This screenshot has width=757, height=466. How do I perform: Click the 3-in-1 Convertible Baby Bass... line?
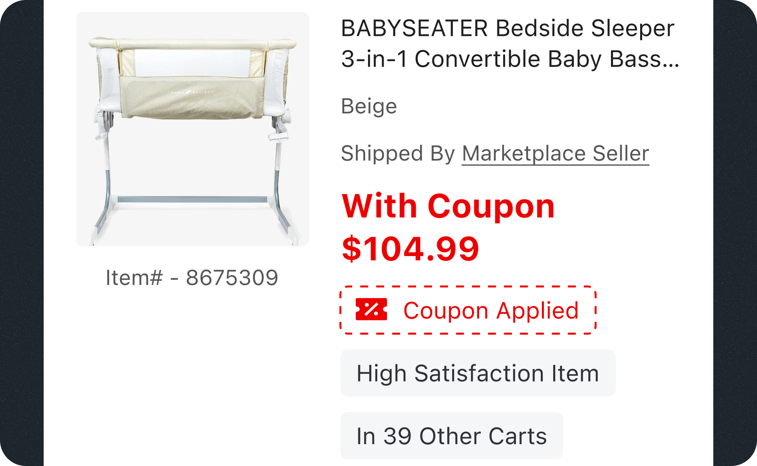[510, 59]
